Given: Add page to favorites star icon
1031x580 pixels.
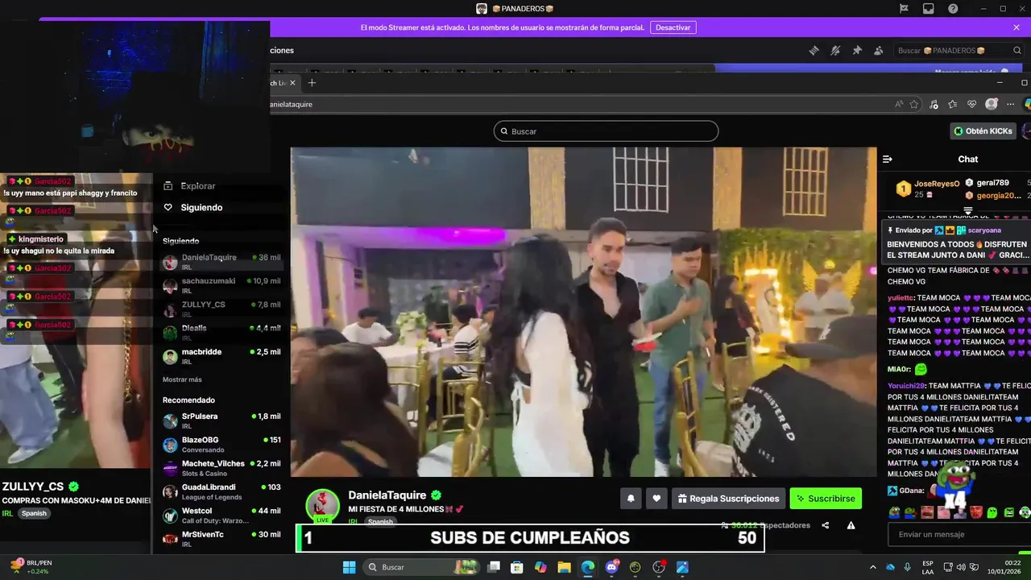Looking at the screenshot, I should click(914, 104).
